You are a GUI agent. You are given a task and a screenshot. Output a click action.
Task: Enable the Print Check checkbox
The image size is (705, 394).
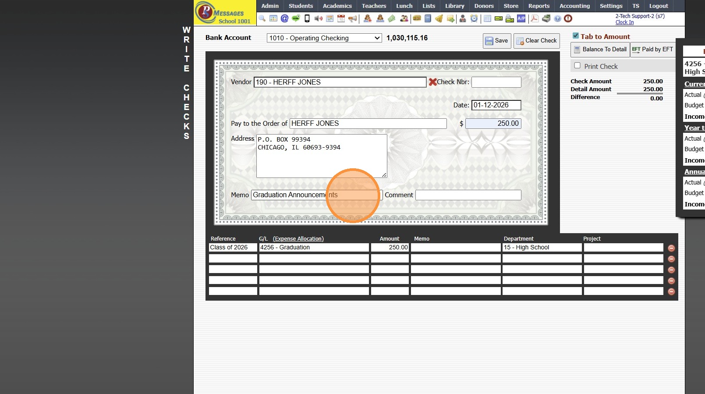(577, 66)
